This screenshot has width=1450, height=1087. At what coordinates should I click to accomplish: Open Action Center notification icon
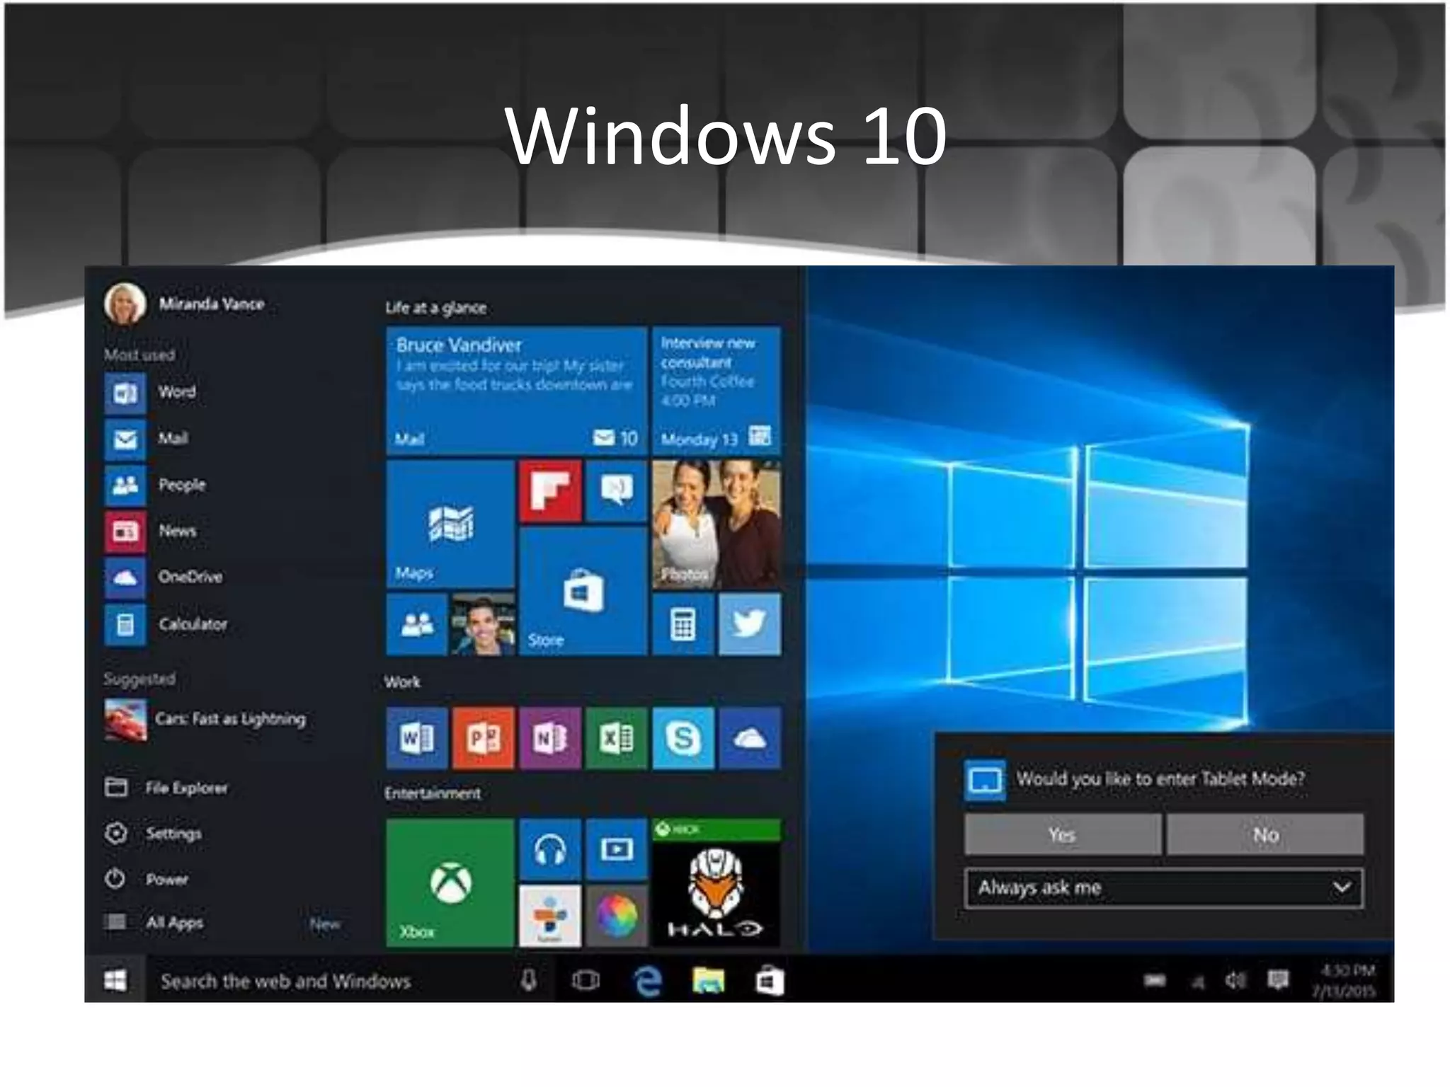pyautogui.click(x=1278, y=980)
